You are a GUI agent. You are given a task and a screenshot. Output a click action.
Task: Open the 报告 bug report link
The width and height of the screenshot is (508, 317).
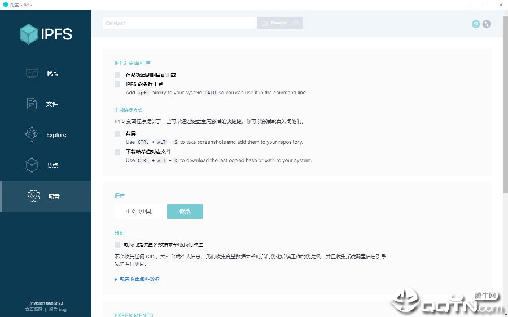[x=58, y=310]
